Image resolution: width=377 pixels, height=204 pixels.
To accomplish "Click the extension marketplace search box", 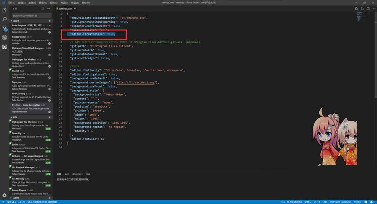I will point(31,15).
